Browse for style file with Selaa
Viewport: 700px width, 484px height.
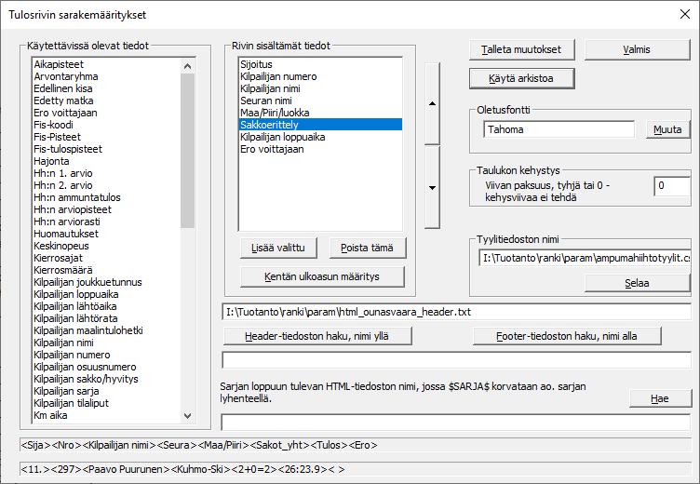click(x=637, y=282)
